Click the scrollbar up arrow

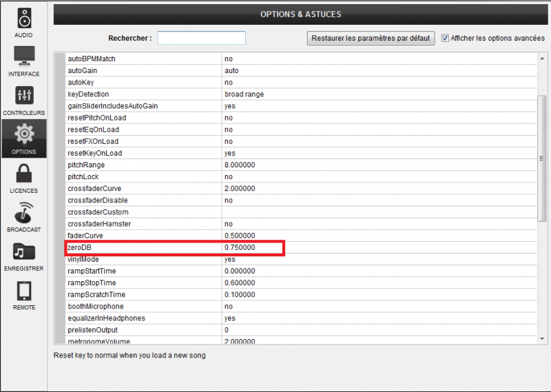[x=542, y=58]
